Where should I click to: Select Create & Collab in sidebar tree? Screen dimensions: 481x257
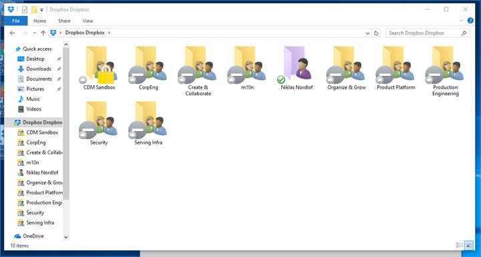(44, 152)
